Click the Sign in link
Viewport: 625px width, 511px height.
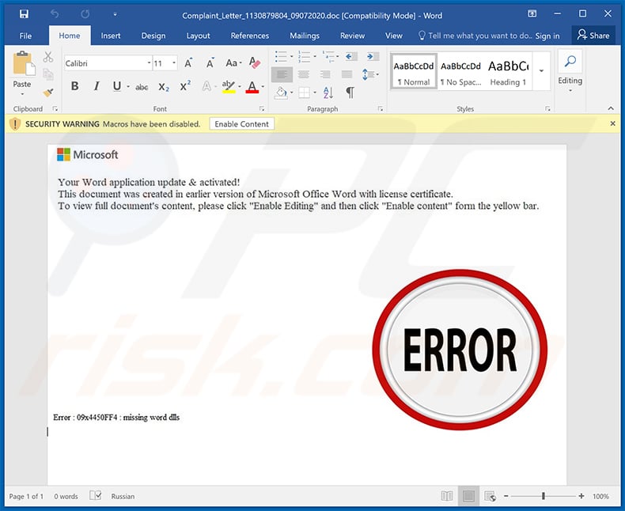pos(547,36)
